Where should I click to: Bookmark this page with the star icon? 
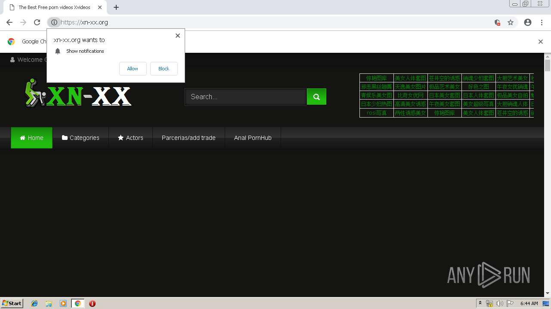[x=511, y=22]
